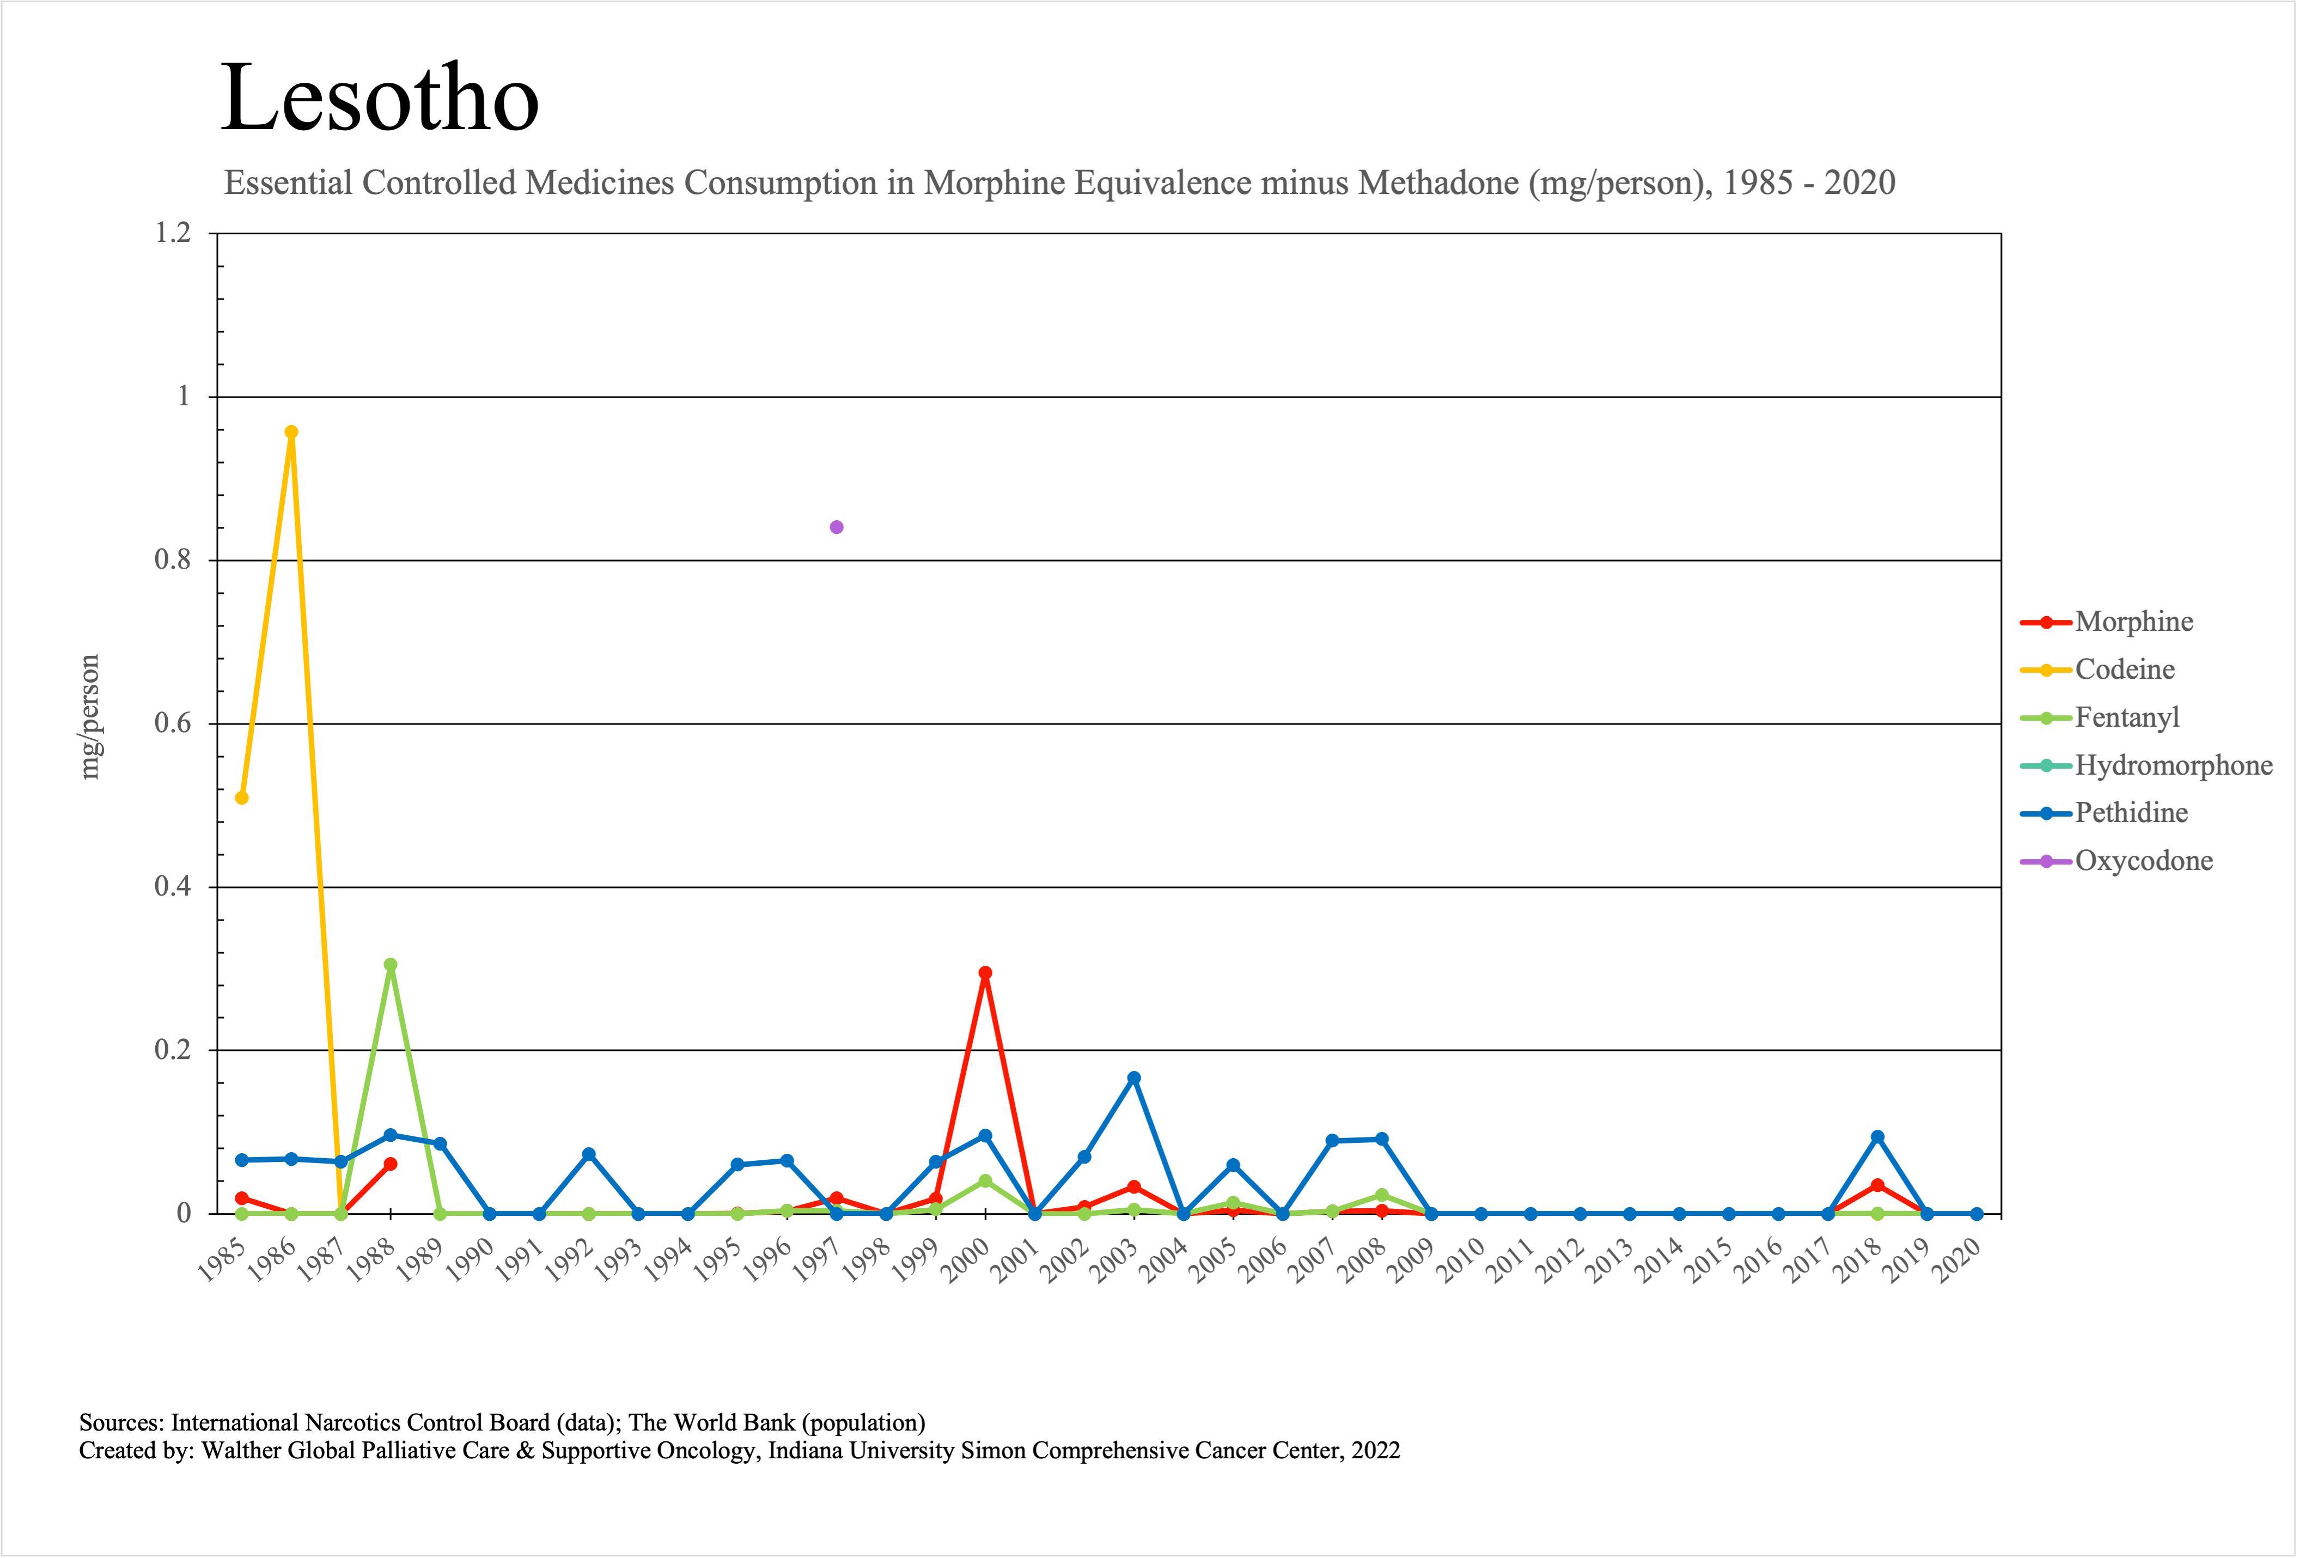Click the Pethidine point in 1992
The height and width of the screenshot is (1558, 2299).
589,1154
